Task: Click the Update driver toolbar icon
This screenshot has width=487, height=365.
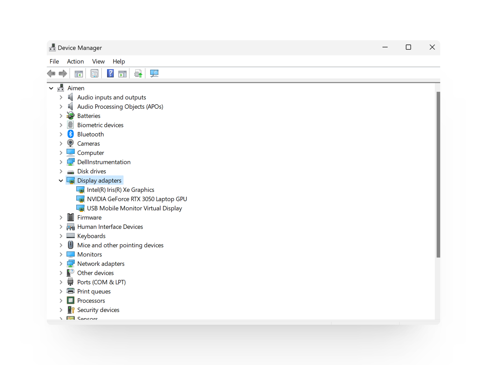Action: (x=138, y=74)
